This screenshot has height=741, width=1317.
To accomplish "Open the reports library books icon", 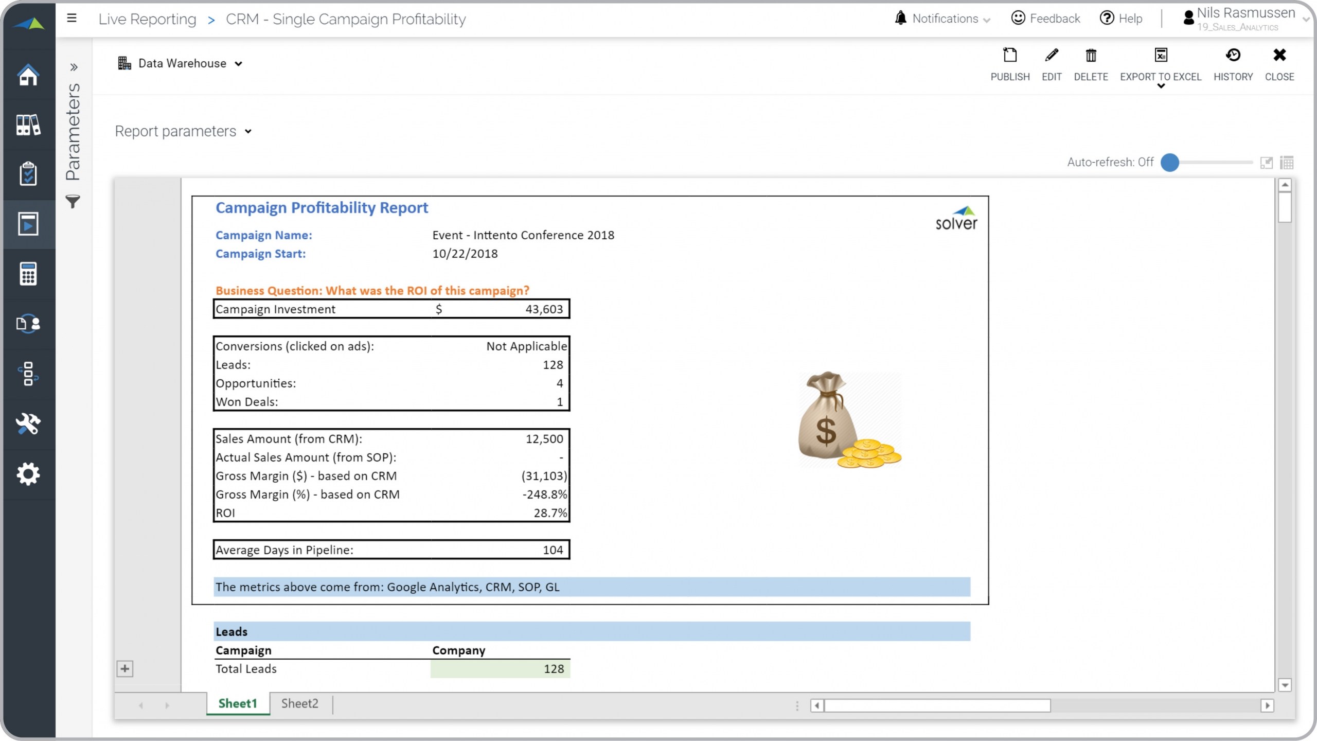I will point(28,125).
